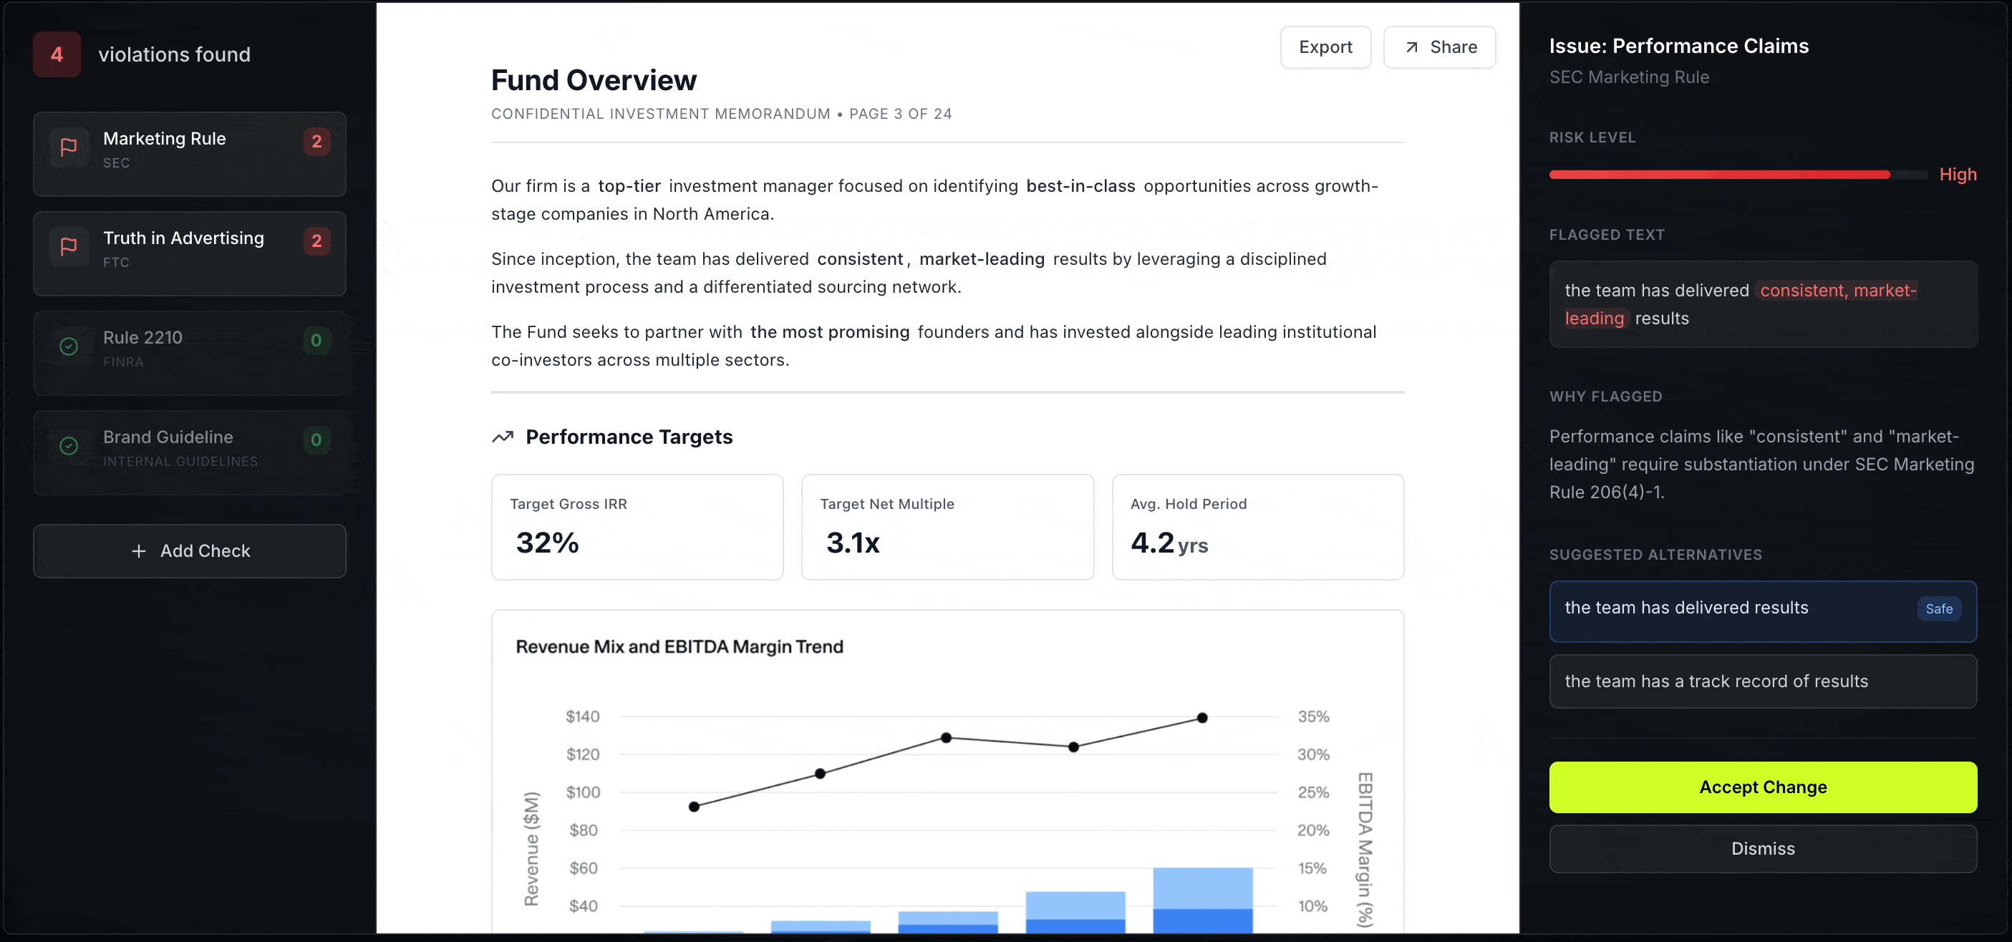This screenshot has height=942, width=2012.
Task: Open the Truth in Advertising FTC check
Action: pos(190,253)
